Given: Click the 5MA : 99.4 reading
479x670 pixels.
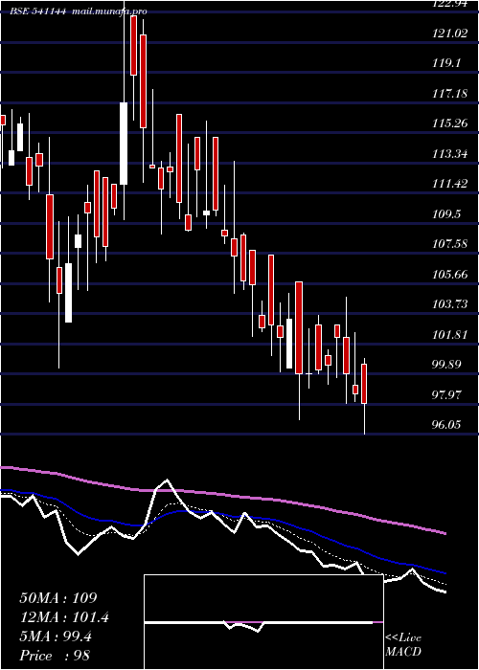Looking at the screenshot, I should (56, 636).
